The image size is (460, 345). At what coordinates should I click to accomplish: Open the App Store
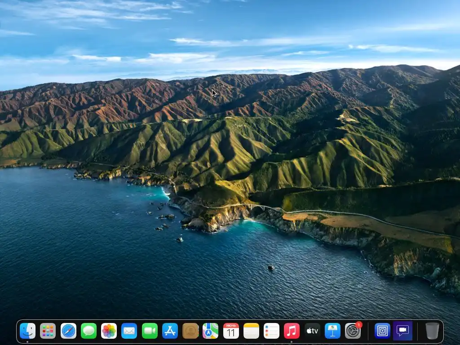click(x=170, y=331)
